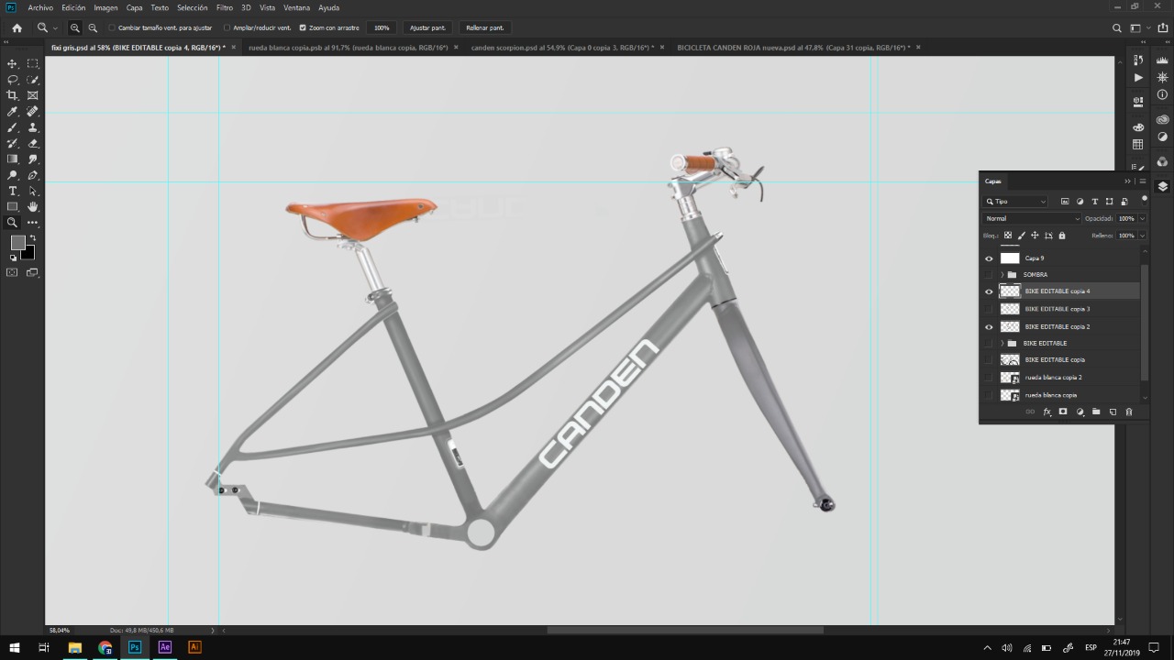
Task: Click the Ajustar pant. button
Action: (427, 27)
